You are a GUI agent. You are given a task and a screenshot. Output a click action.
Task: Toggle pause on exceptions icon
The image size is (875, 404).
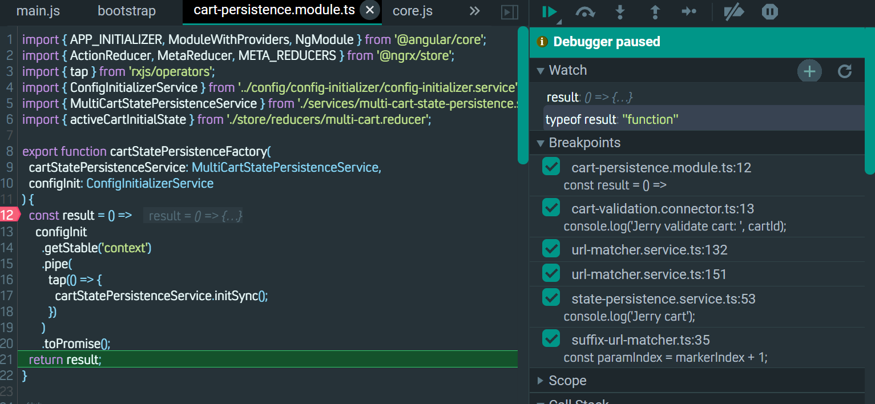pos(770,12)
